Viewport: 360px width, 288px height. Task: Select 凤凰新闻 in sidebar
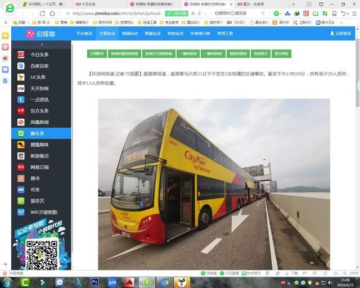click(x=39, y=122)
